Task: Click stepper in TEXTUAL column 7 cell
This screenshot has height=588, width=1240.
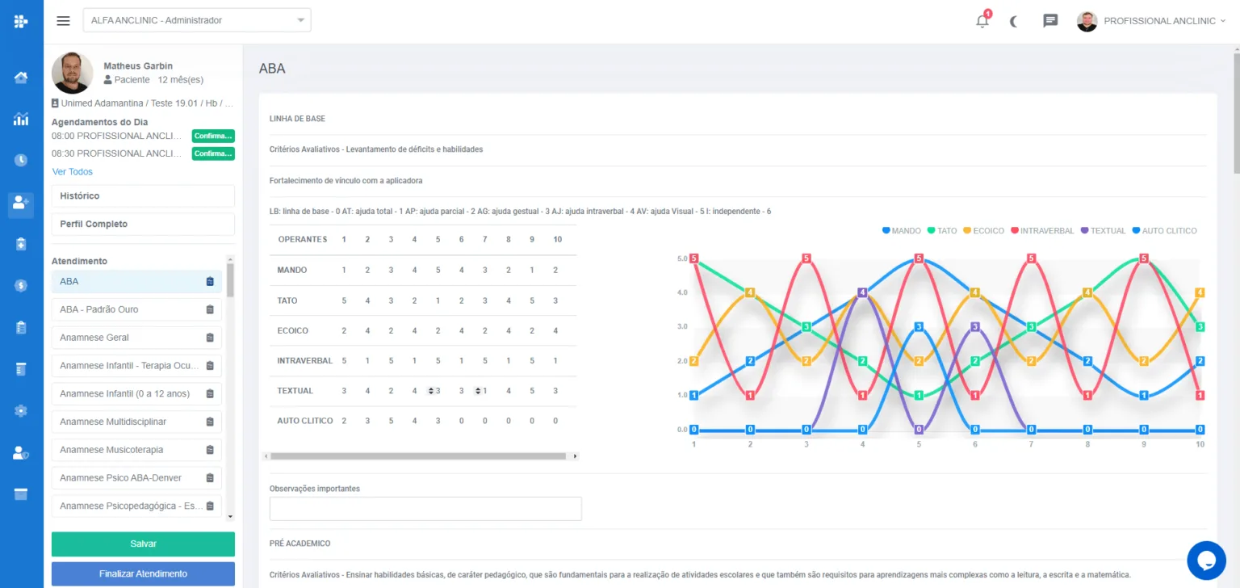Action: point(478,391)
